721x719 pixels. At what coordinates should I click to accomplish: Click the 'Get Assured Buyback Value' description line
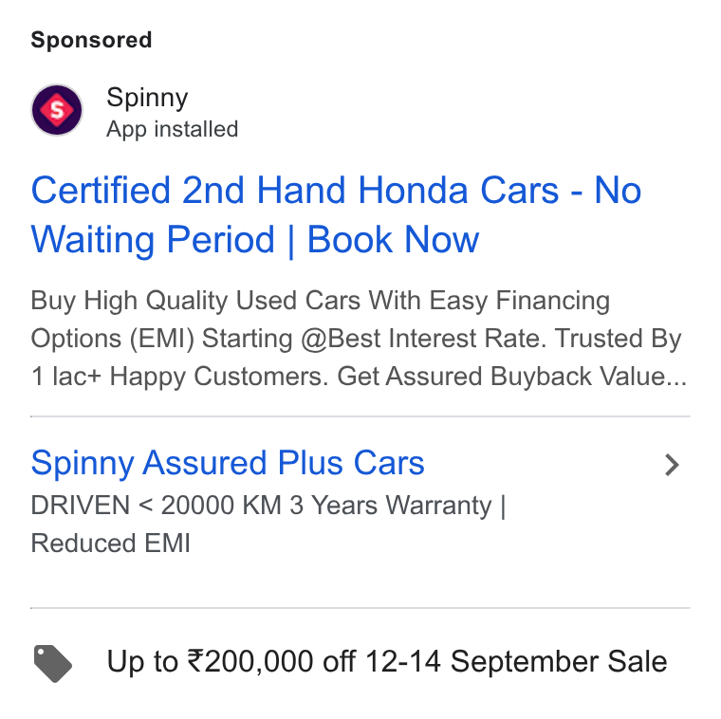[511, 377]
